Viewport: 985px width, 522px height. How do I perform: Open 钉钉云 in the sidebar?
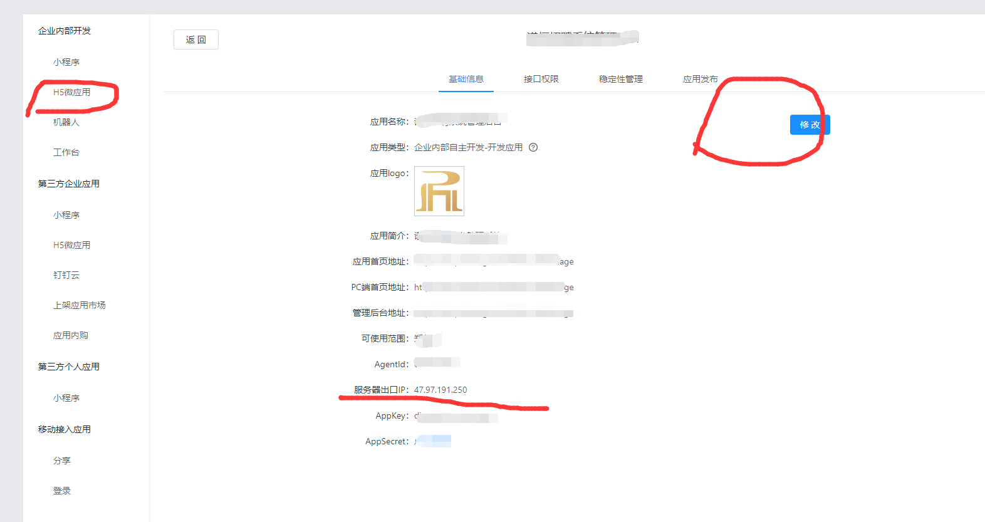[66, 275]
